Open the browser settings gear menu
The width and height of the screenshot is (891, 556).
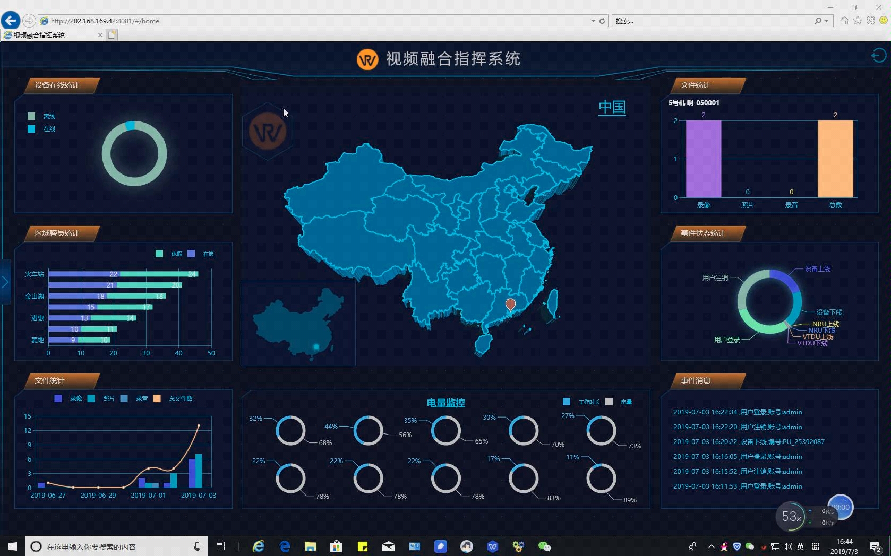click(870, 21)
